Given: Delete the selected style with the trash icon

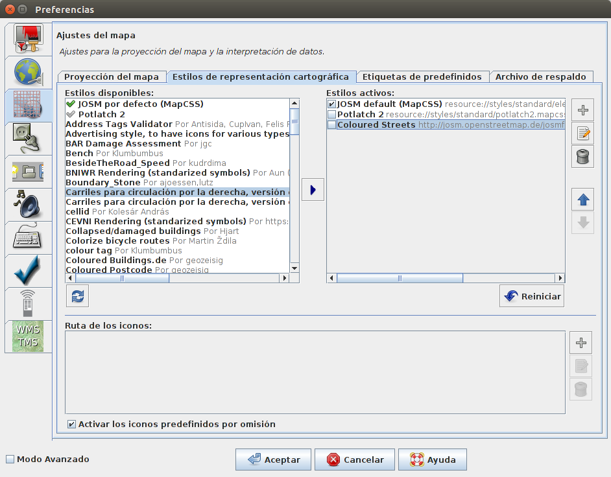Looking at the screenshot, I should coord(582,156).
